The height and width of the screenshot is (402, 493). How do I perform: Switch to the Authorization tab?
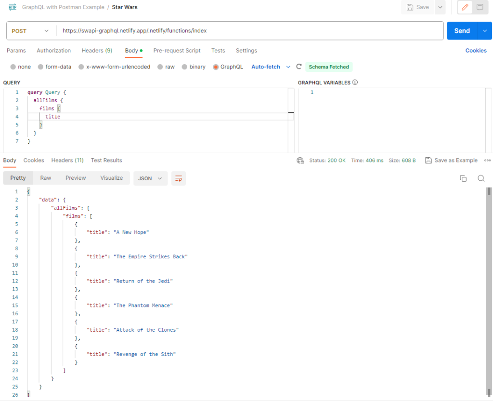(x=53, y=51)
